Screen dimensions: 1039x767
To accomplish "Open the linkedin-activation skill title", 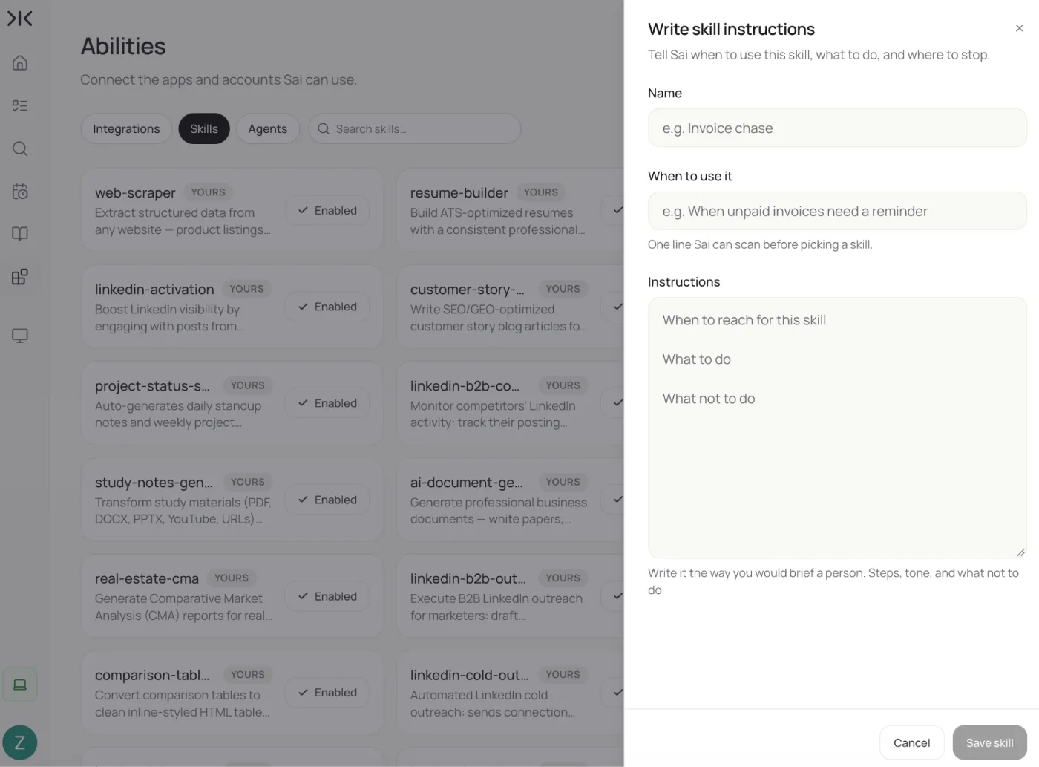I will (154, 289).
